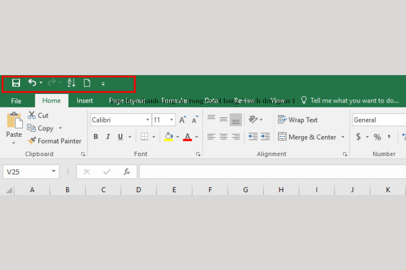Apply the yellow Fill Color
Viewport: 406px width, 270px height.
168,137
